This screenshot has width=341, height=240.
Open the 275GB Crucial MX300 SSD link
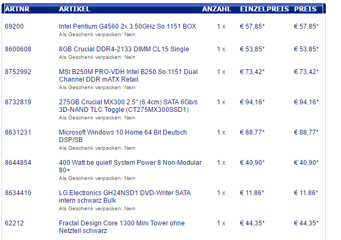[x=128, y=106]
